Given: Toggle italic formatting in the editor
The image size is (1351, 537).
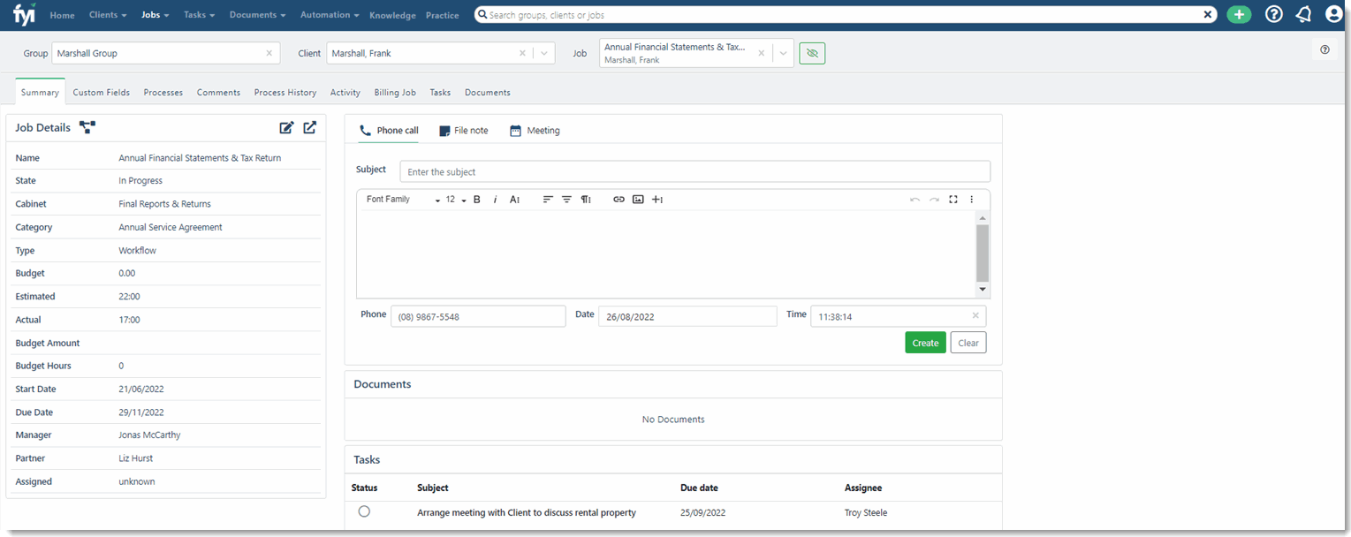Looking at the screenshot, I should [x=495, y=200].
